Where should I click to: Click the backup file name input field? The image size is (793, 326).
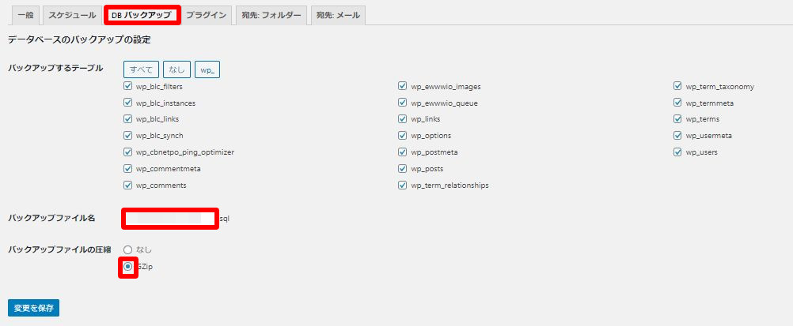(169, 219)
